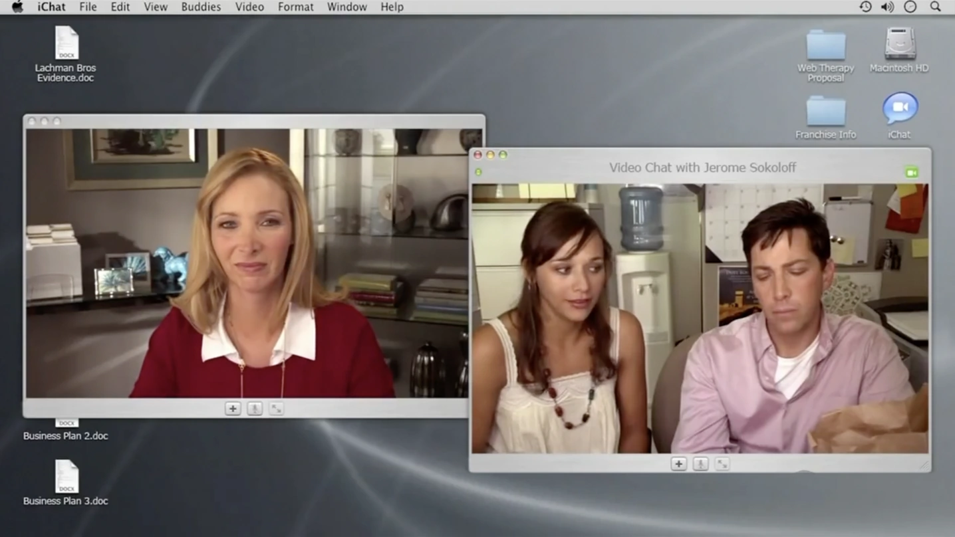Open the Format menu
The width and height of the screenshot is (955, 537).
tap(295, 7)
